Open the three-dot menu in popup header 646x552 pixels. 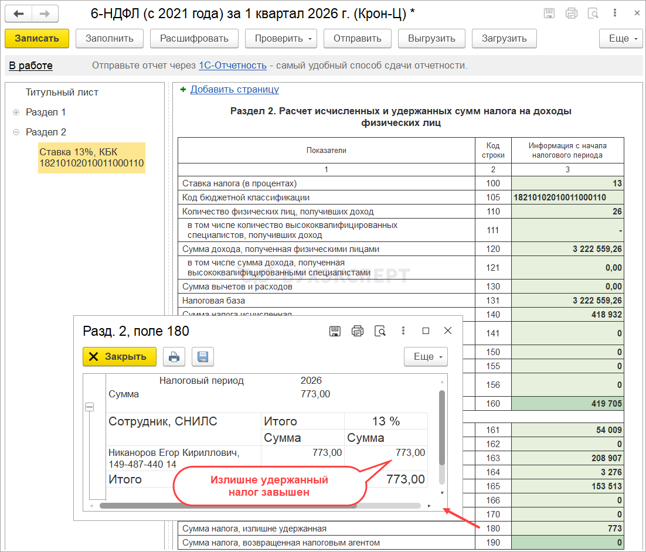pos(403,331)
